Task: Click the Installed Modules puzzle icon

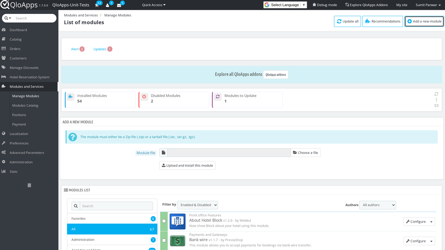Action: 71,96
